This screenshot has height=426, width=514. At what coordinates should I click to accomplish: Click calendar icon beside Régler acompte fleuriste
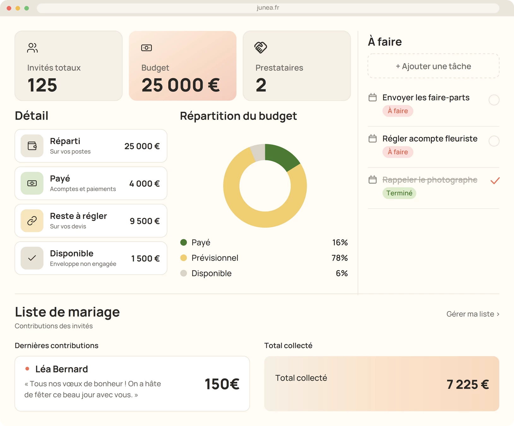pos(373,138)
